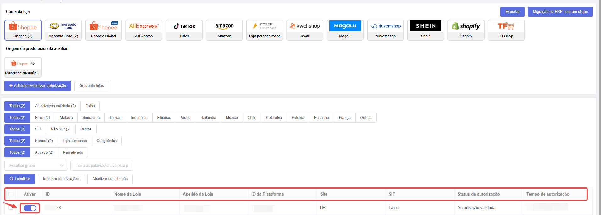The height and width of the screenshot is (215, 601).
Task: Choose the Shopify platform tile
Action: coord(466,30)
